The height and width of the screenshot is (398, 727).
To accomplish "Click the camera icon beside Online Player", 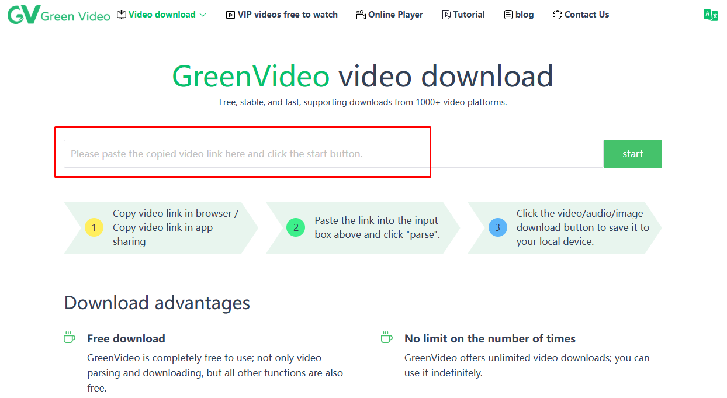I will point(361,15).
